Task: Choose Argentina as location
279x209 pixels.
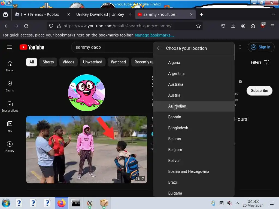Action: pos(194,73)
